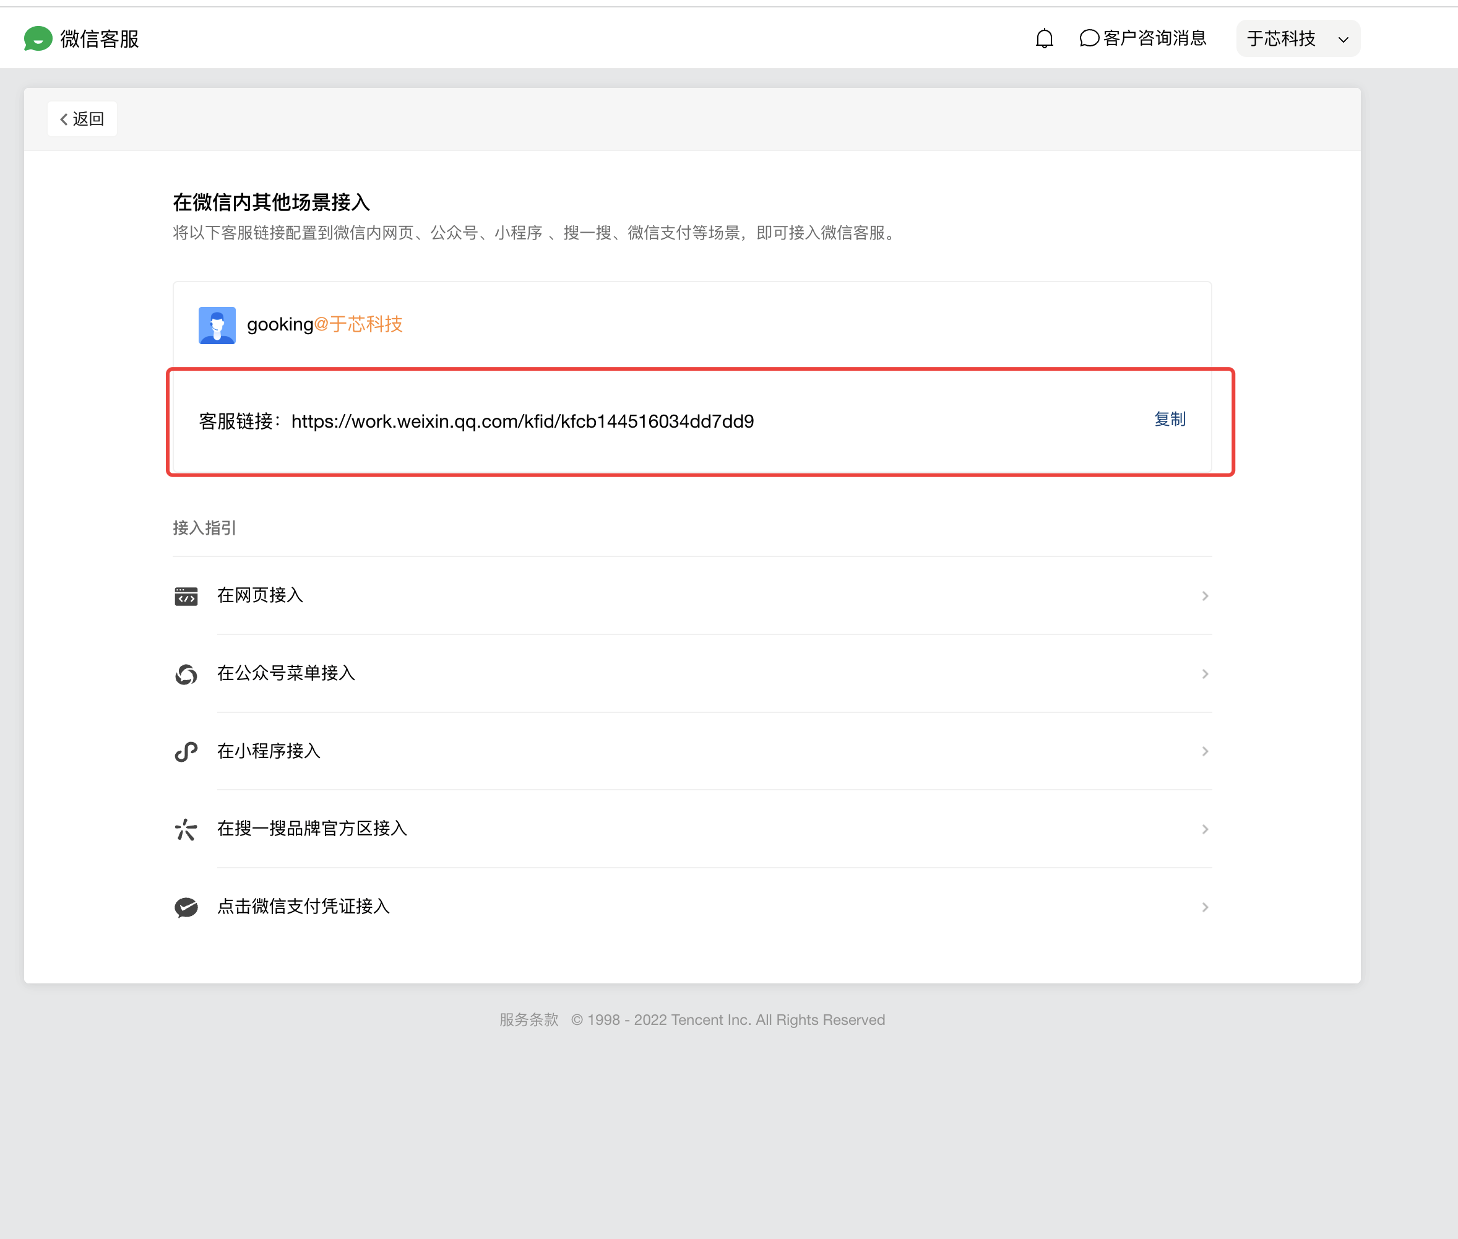Click the mini program icon
The image size is (1458, 1239).
point(186,751)
